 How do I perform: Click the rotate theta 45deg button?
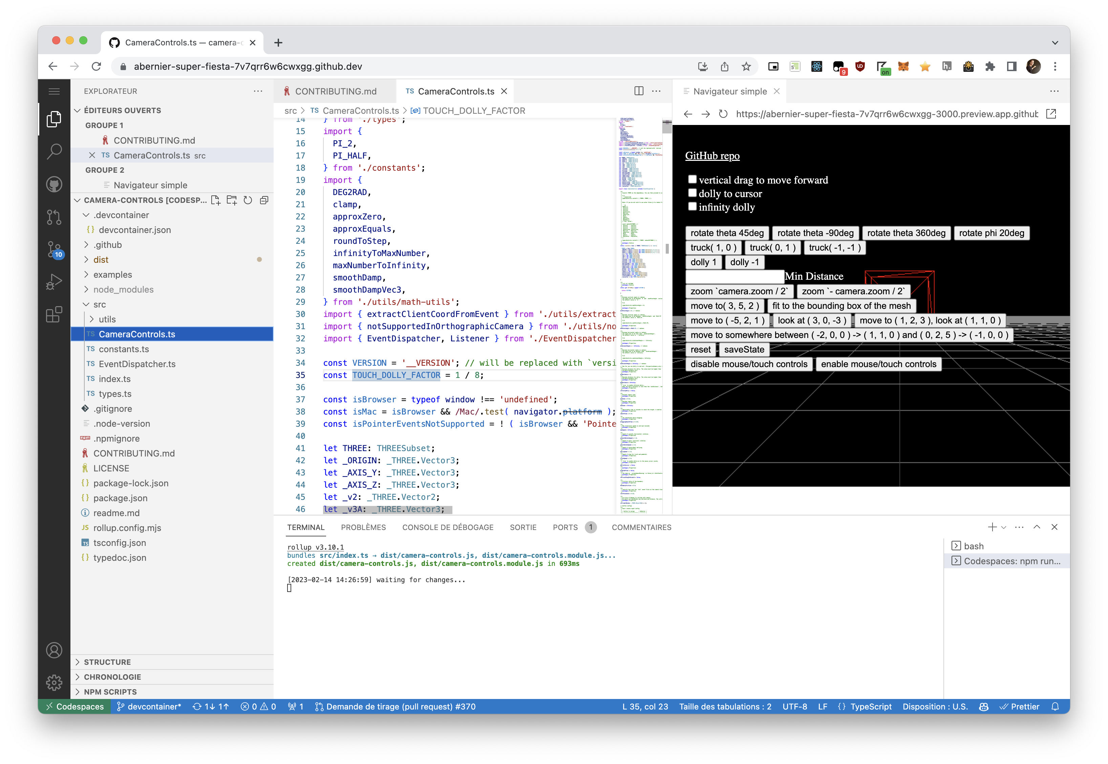tap(727, 233)
